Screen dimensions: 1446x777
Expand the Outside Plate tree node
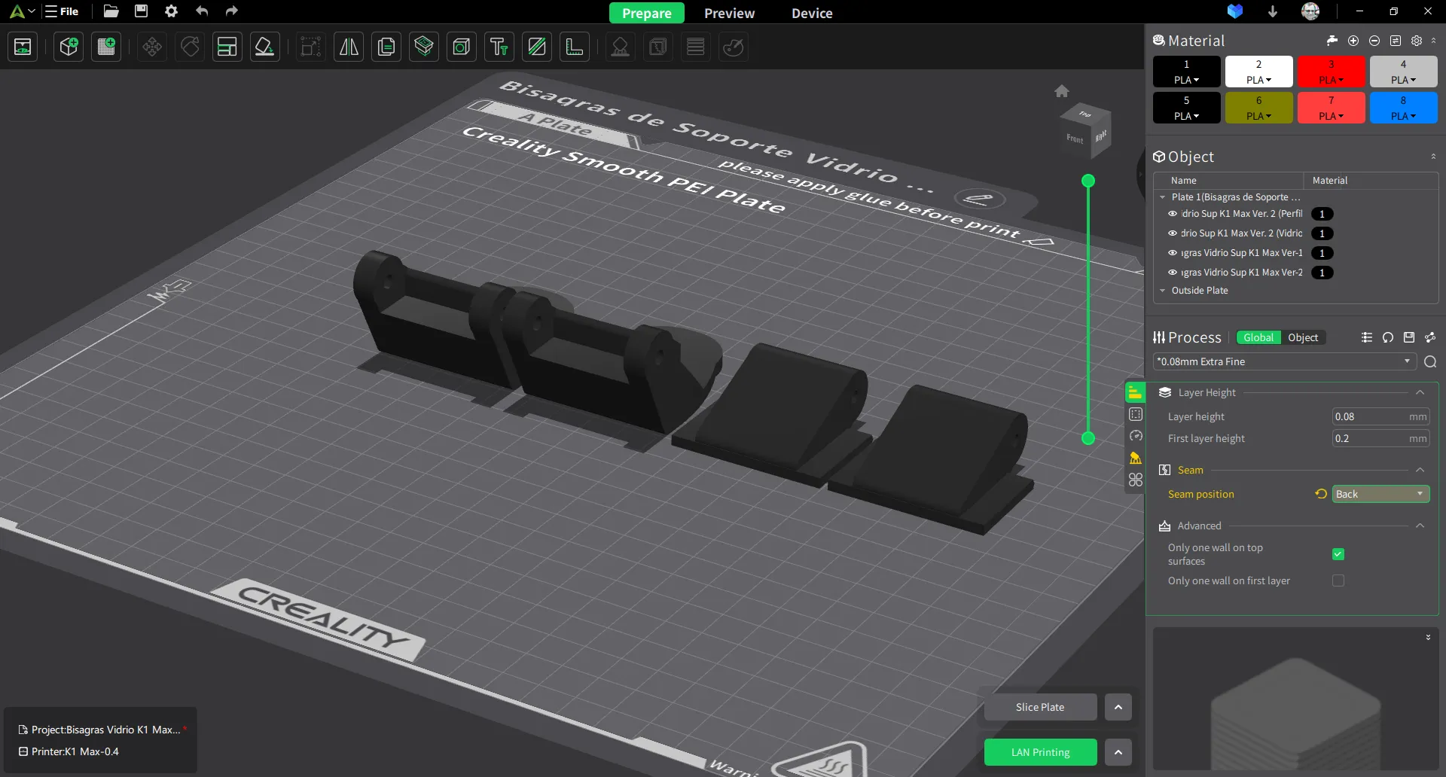click(x=1163, y=291)
